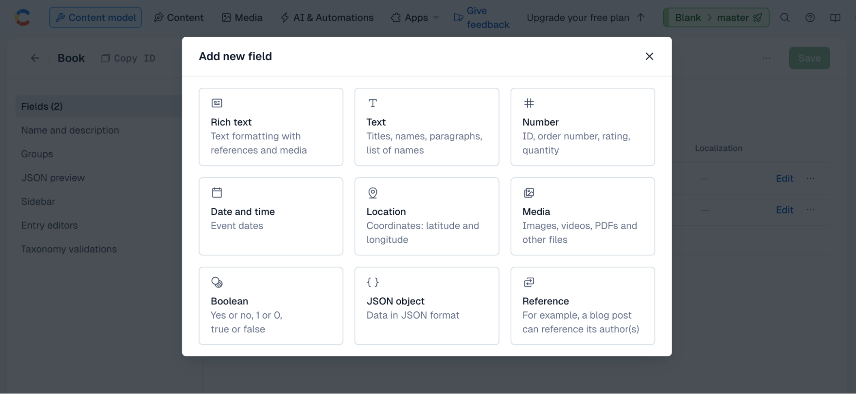Open the Blank master environment switcher
Image resolution: width=856 pixels, height=394 pixels.
pyautogui.click(x=716, y=18)
